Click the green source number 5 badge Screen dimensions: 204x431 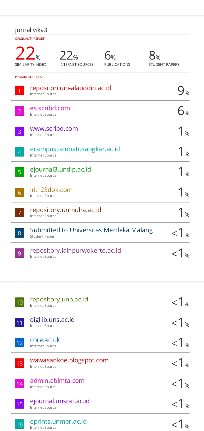[x=20, y=172]
